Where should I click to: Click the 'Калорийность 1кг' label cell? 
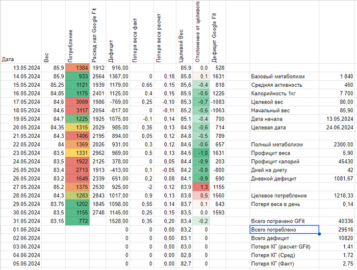pyautogui.click(x=284, y=93)
